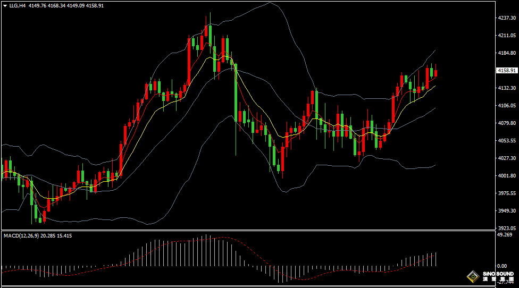Click the last MACD histogram bar

tap(436, 259)
